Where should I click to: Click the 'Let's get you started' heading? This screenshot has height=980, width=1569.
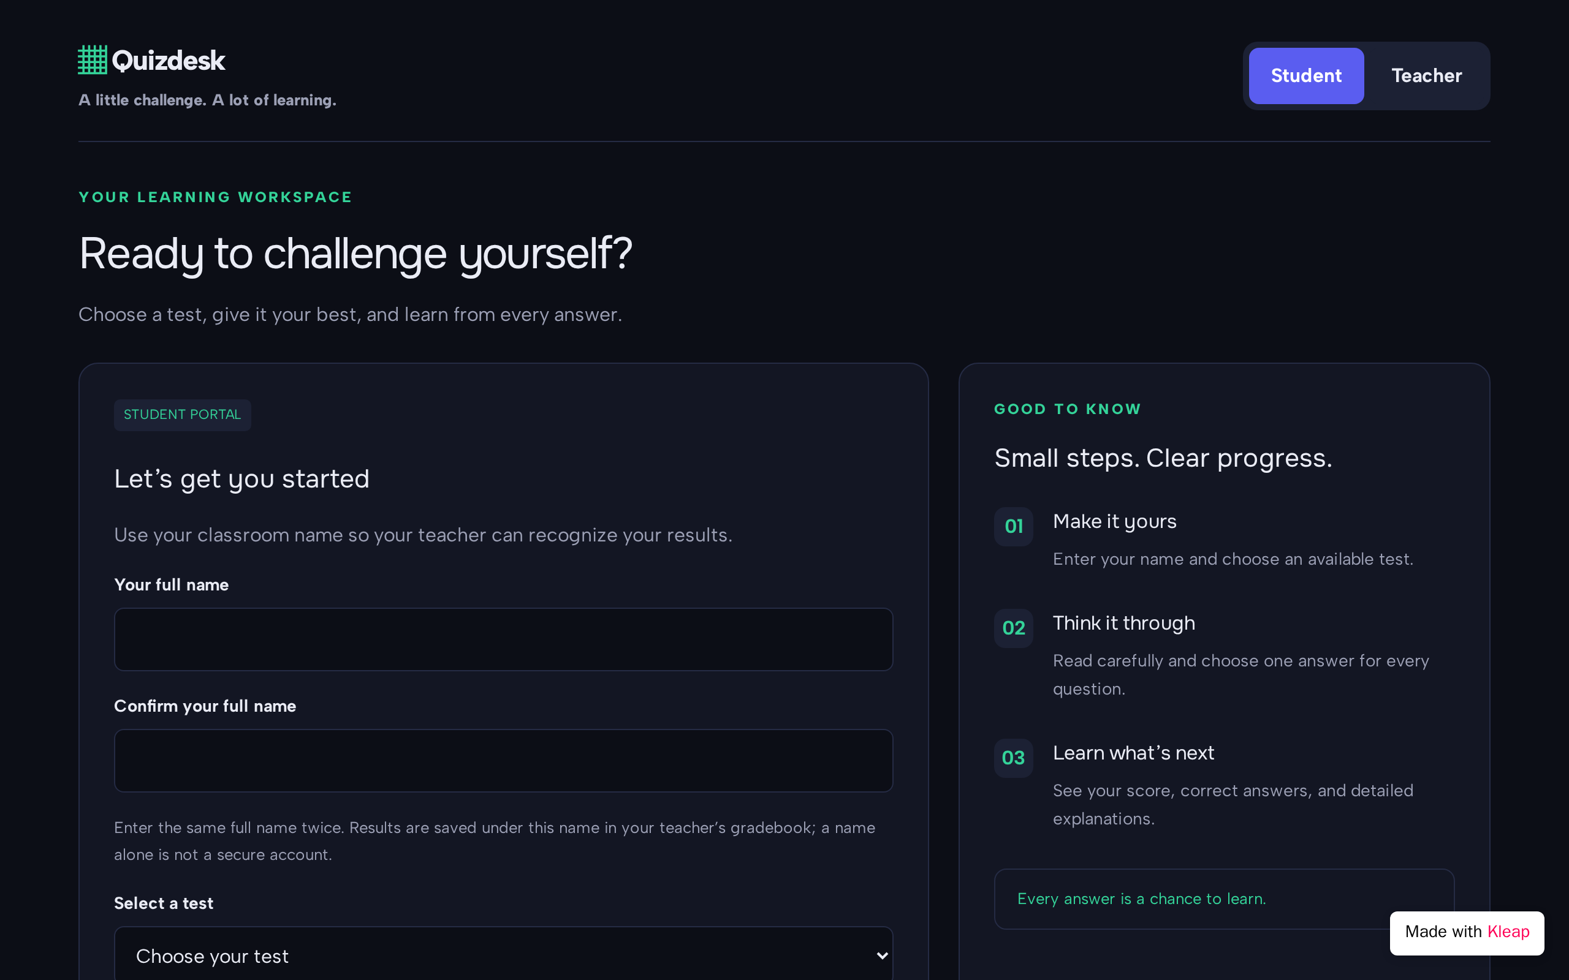(x=242, y=479)
